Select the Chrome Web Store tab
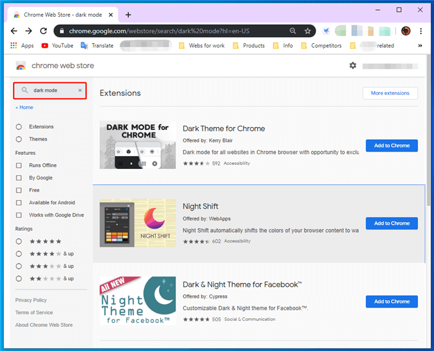Viewport: 434px width, 351px height. [x=63, y=15]
